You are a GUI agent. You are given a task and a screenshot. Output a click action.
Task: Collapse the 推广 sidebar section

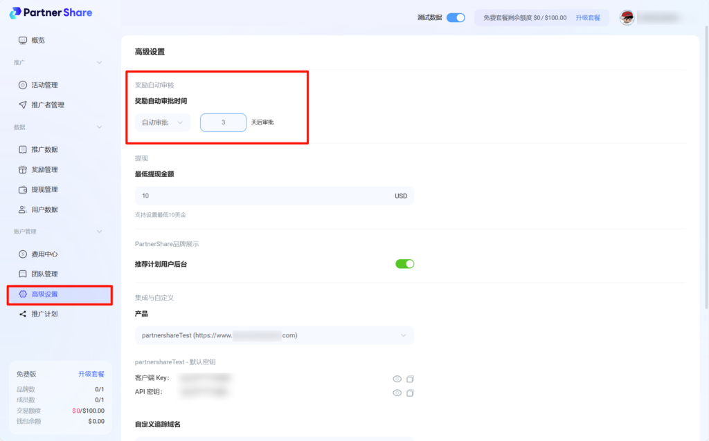click(99, 63)
